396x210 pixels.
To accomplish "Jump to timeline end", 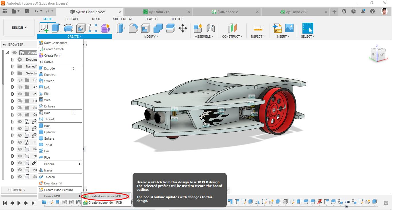I will tap(33, 203).
